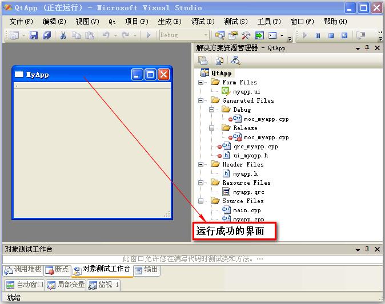The height and width of the screenshot is (304, 385).
Task: Open the 视图(V) menu
Action: 87,22
